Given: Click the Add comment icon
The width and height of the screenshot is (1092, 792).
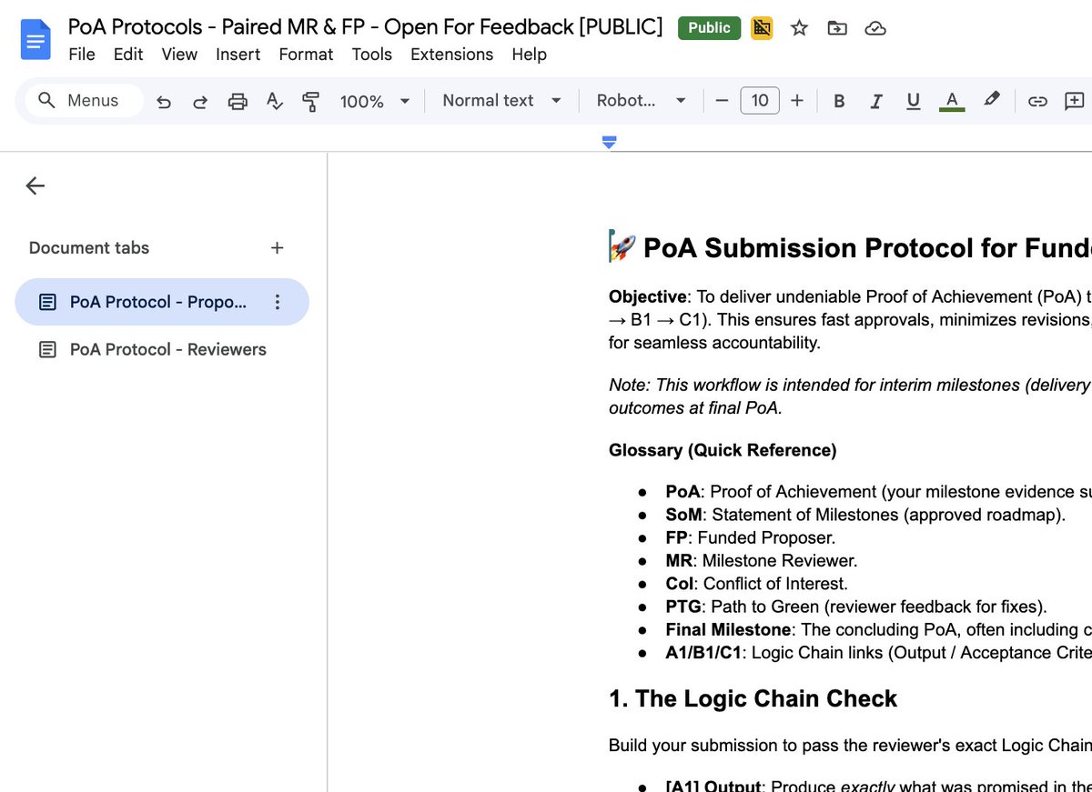Looking at the screenshot, I should [1075, 102].
